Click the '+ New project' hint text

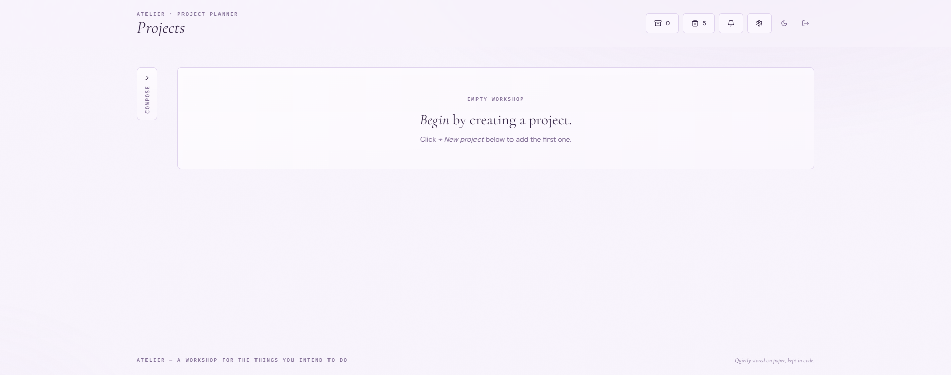(461, 139)
